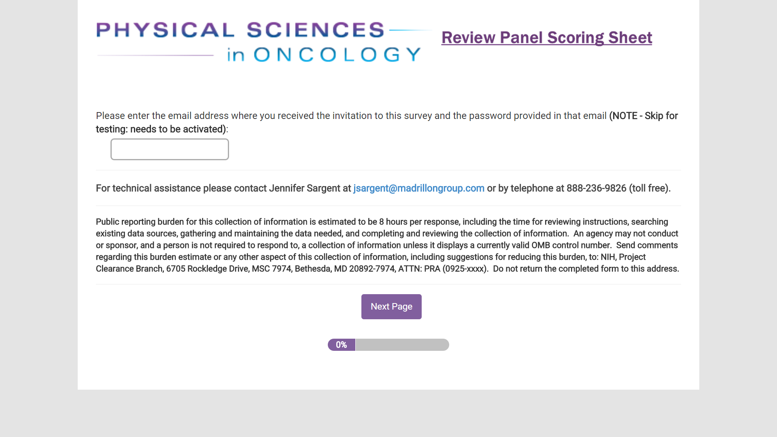Image resolution: width=777 pixels, height=437 pixels.
Task: Open the Review Panel Scoring Sheet heading link
Action: tap(546, 38)
